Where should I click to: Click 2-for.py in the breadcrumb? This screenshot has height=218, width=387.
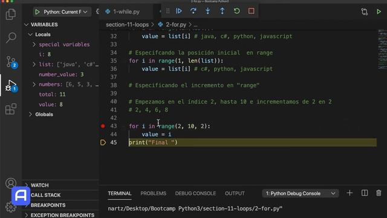point(176,25)
